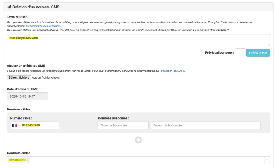Expand the Contacts cibles dropdown arrow
Screen dimensions: 276x168
[x=267, y=160]
